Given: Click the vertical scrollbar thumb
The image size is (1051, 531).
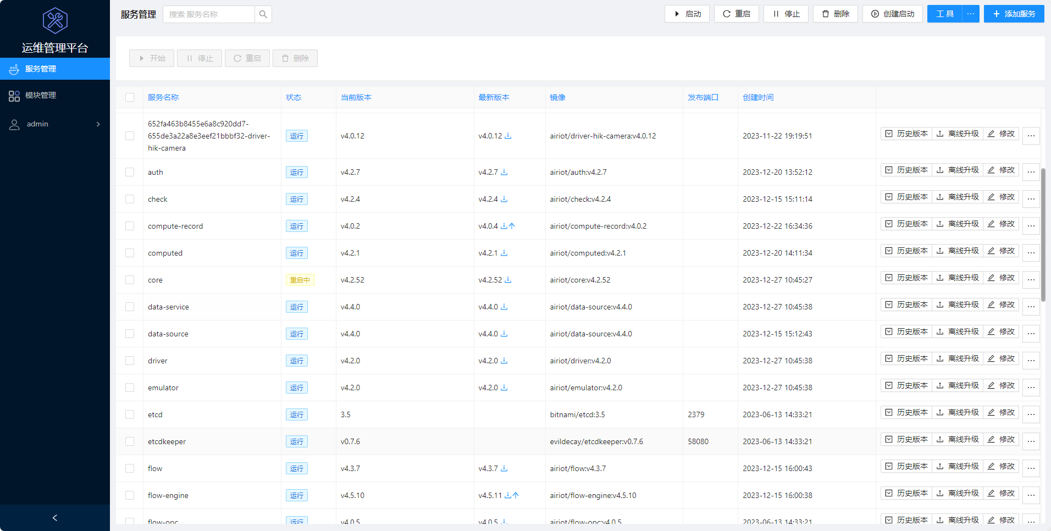Looking at the screenshot, I should click(x=1043, y=235).
